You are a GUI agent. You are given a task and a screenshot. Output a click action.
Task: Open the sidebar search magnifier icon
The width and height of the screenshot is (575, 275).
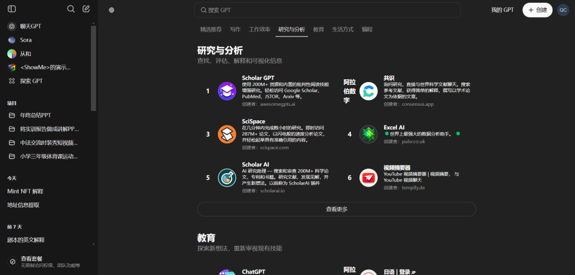(71, 9)
